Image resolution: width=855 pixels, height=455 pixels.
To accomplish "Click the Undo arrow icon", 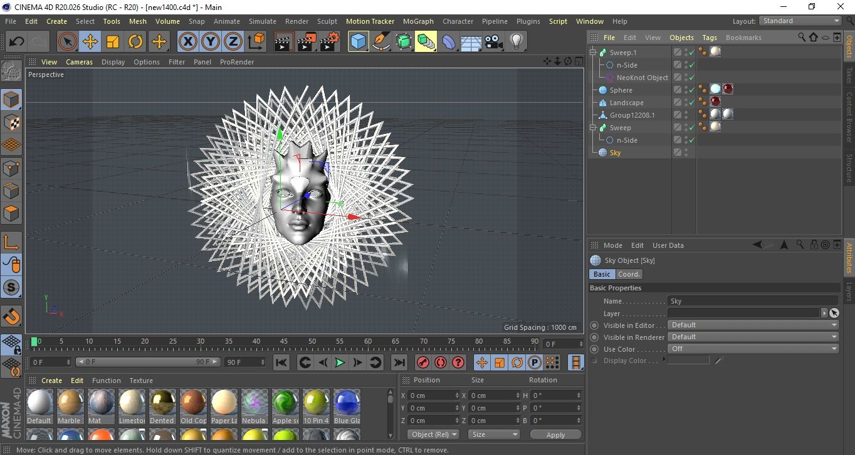I will click(16, 42).
